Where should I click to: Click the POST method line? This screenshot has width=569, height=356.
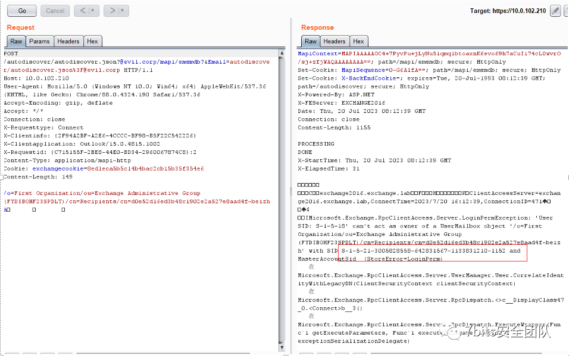coord(11,53)
